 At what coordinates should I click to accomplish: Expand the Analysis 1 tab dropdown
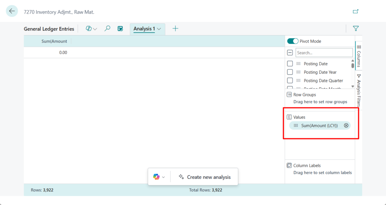pos(159,29)
